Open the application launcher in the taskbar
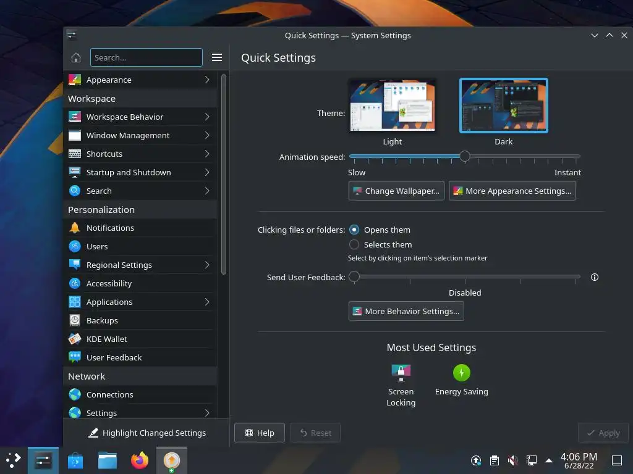 (14, 460)
